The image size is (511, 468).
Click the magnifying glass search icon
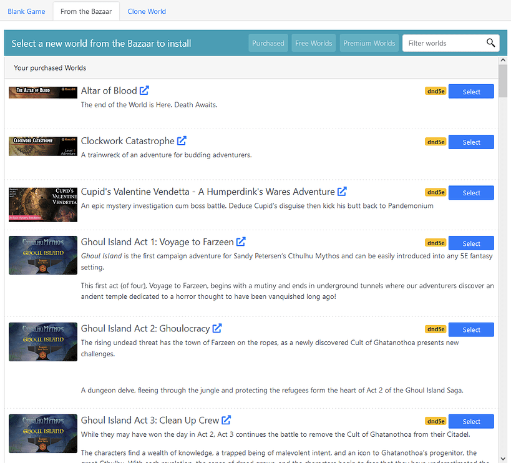[x=491, y=43]
